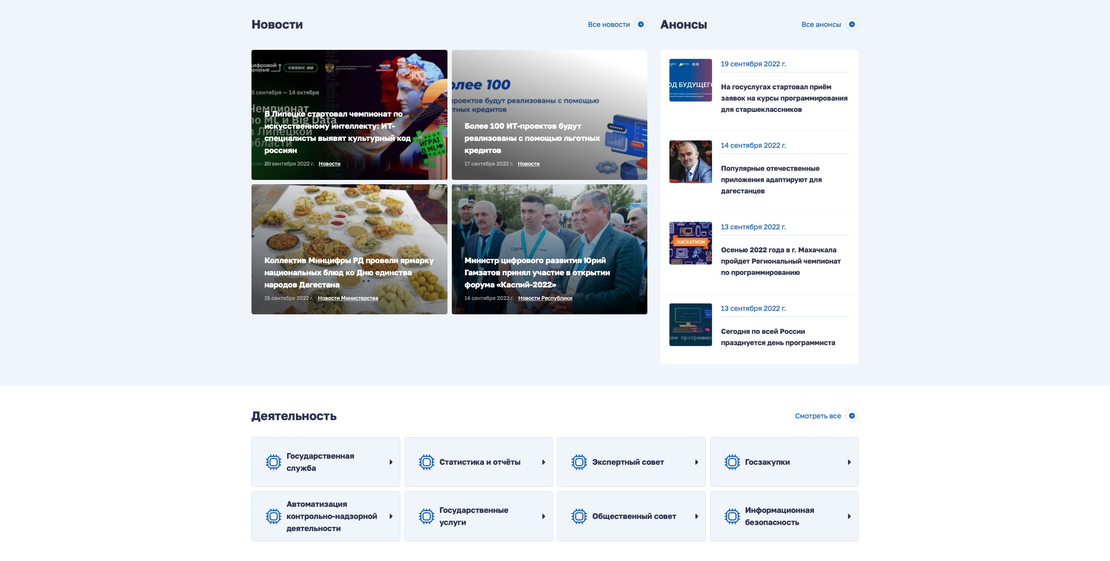Image resolution: width=1110 pixels, height=561 pixels.
Task: Click the date 19 сентября 2022 г.
Action: [x=753, y=64]
